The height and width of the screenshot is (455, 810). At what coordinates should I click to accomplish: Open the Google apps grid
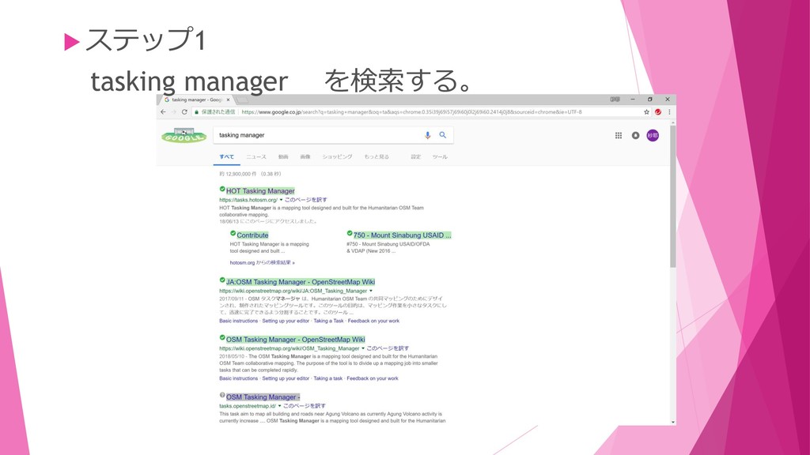[619, 135]
